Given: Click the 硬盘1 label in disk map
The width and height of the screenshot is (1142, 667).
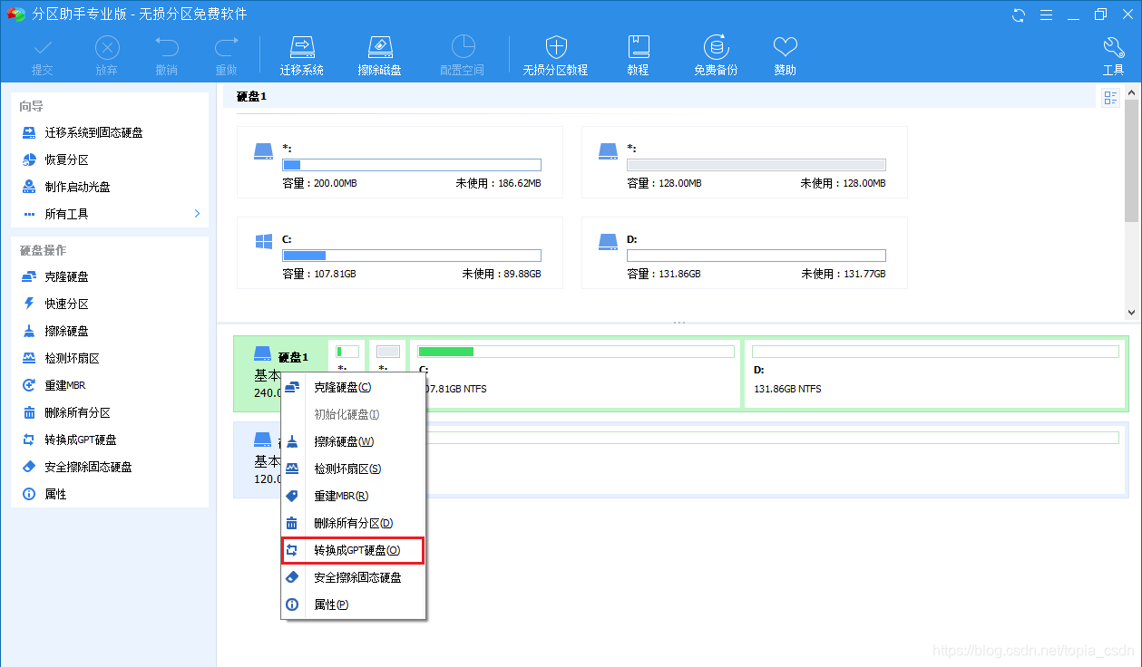Looking at the screenshot, I should [293, 357].
